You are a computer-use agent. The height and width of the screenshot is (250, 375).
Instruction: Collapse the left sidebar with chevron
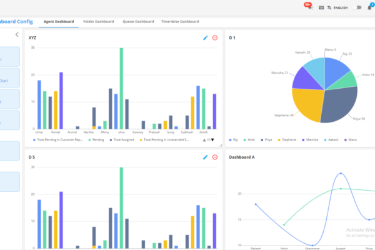coord(17,34)
